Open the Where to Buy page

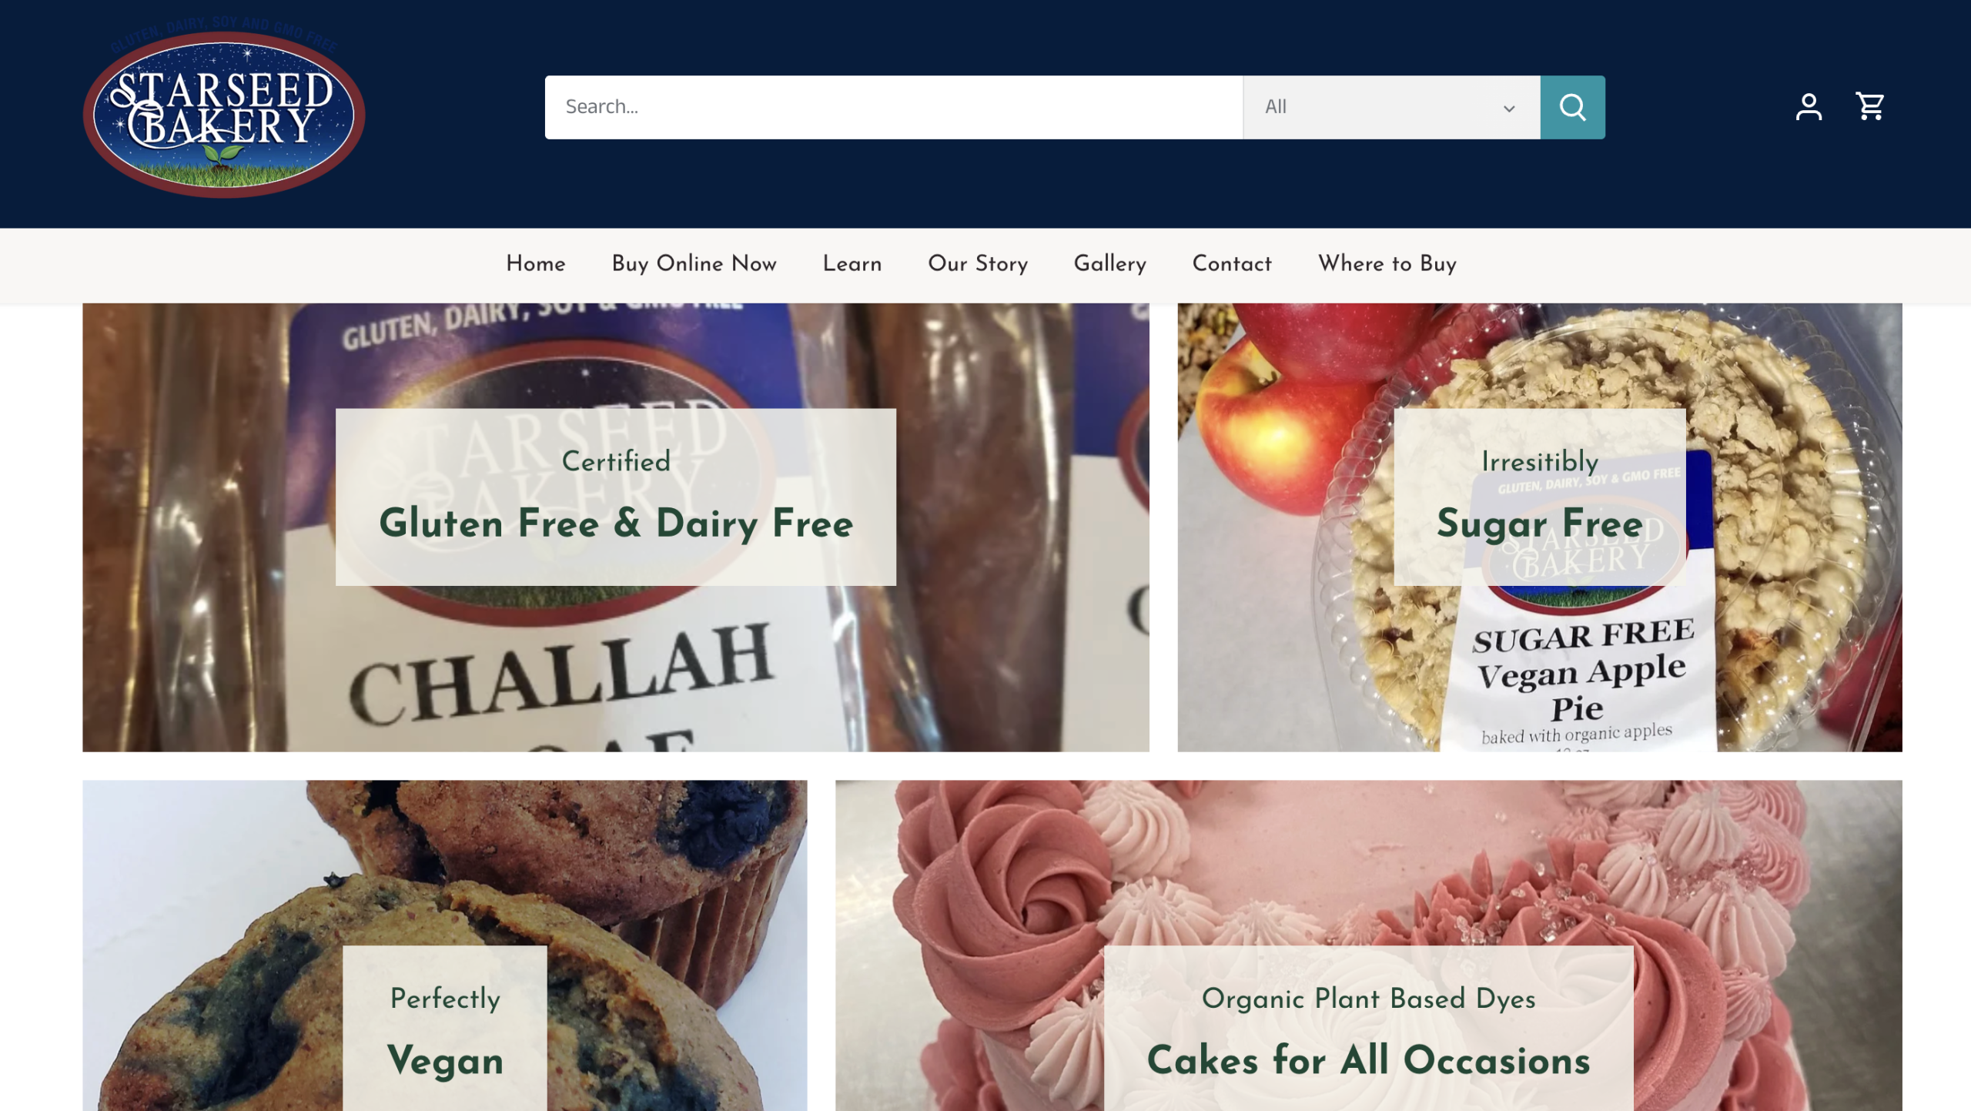click(x=1387, y=264)
